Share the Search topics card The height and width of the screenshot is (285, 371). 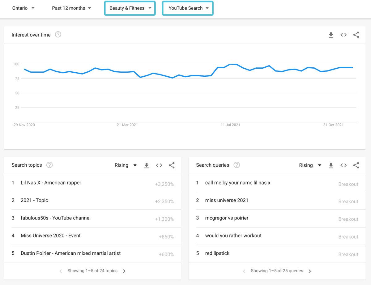coord(172,165)
